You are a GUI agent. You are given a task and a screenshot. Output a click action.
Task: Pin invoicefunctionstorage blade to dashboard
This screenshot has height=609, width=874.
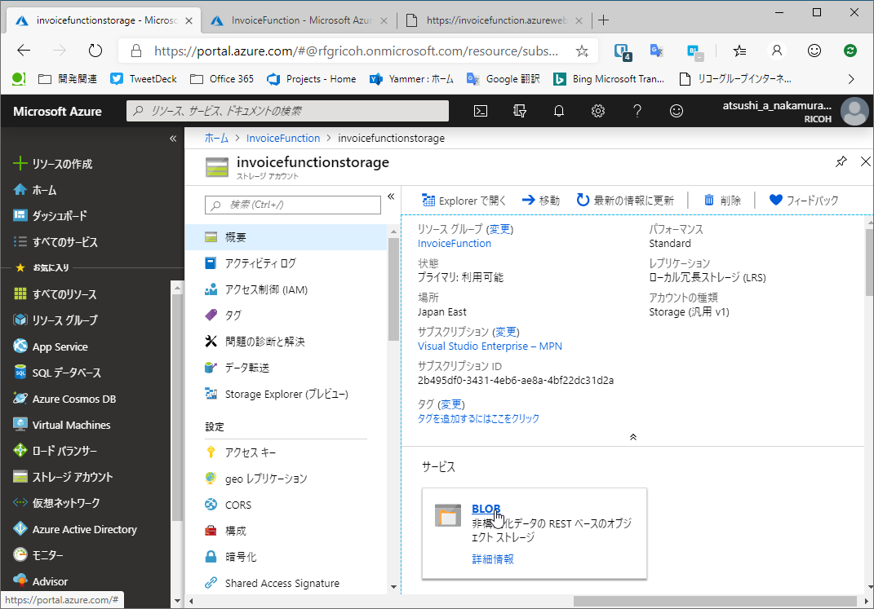(841, 161)
